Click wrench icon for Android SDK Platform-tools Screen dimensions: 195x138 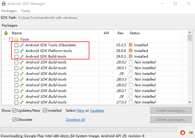22,51
